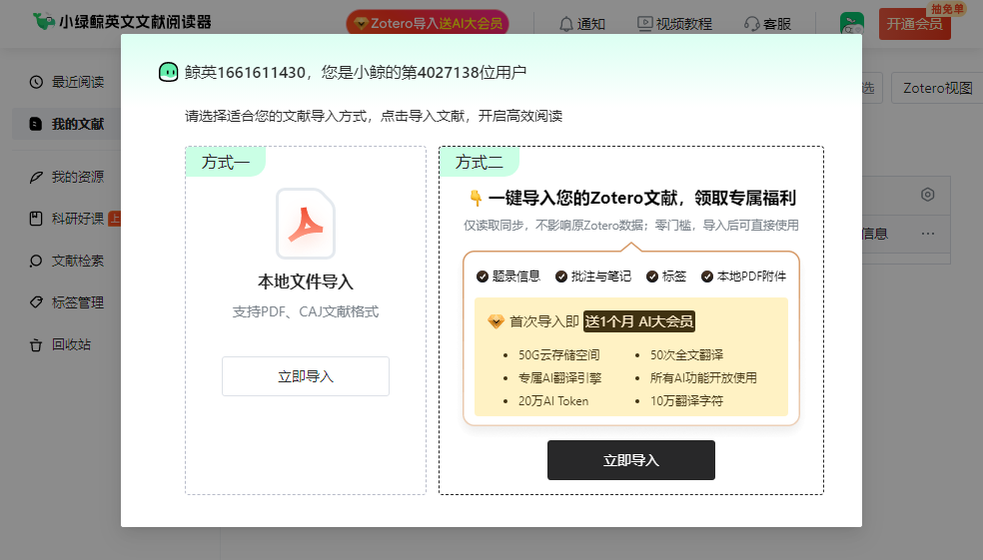
Task: Click the leaf icon beside 我的资源
Action: coord(36,178)
